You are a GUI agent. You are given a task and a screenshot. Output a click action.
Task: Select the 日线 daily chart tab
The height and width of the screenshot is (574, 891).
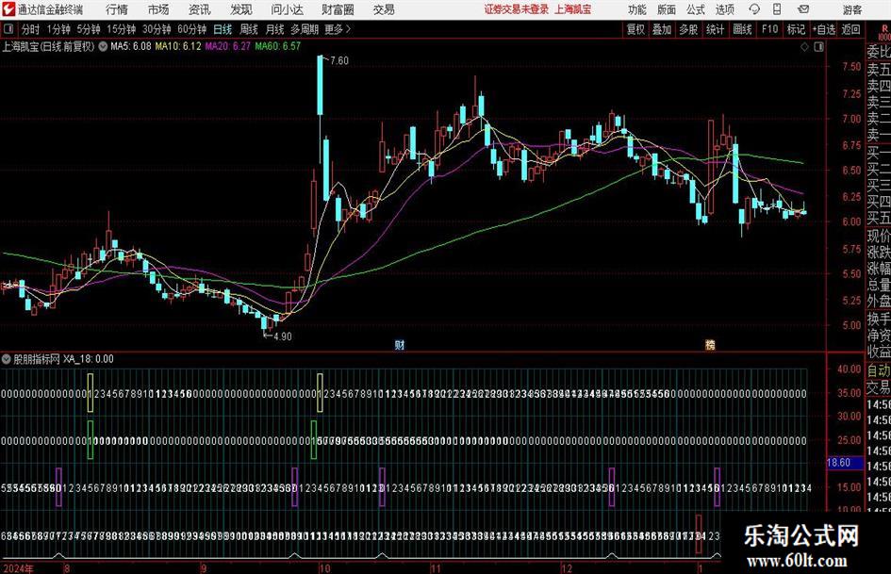point(223,29)
